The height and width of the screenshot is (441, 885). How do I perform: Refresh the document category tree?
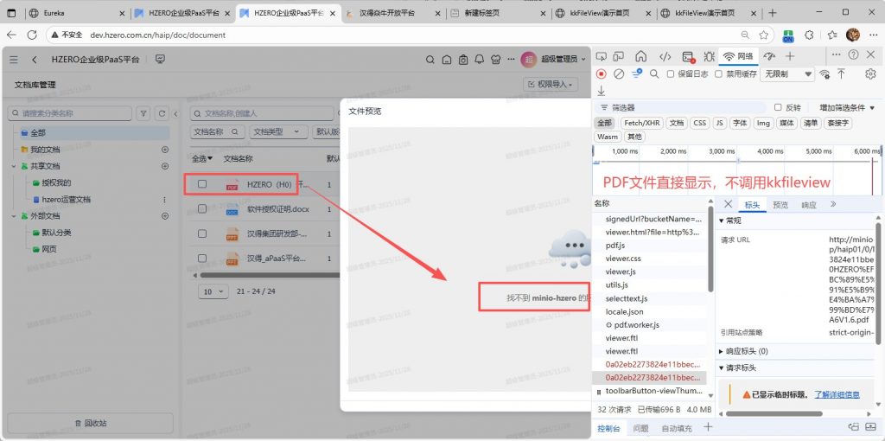click(x=161, y=113)
